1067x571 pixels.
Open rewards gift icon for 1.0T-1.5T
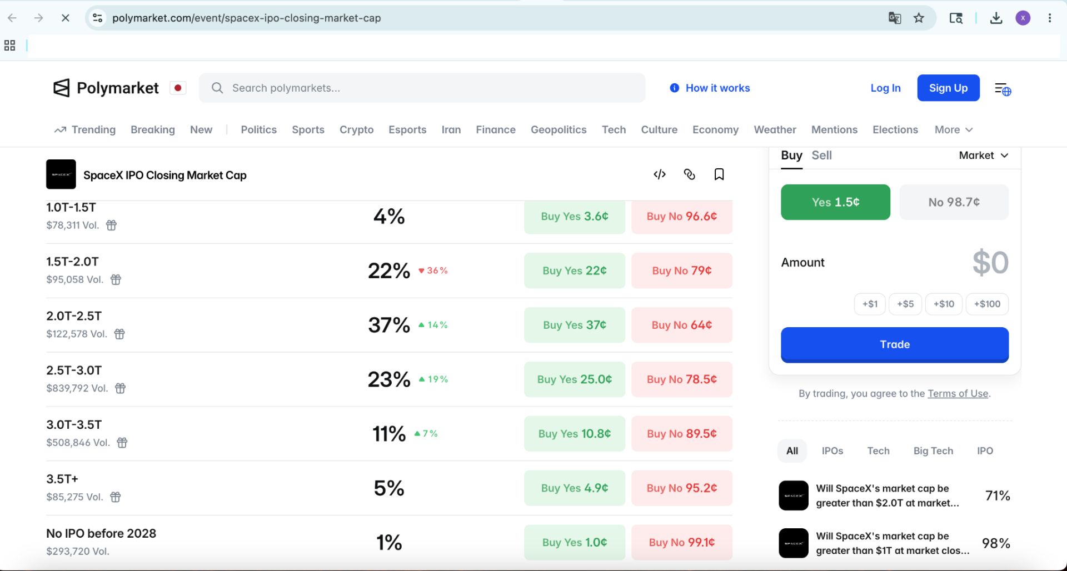click(x=111, y=225)
